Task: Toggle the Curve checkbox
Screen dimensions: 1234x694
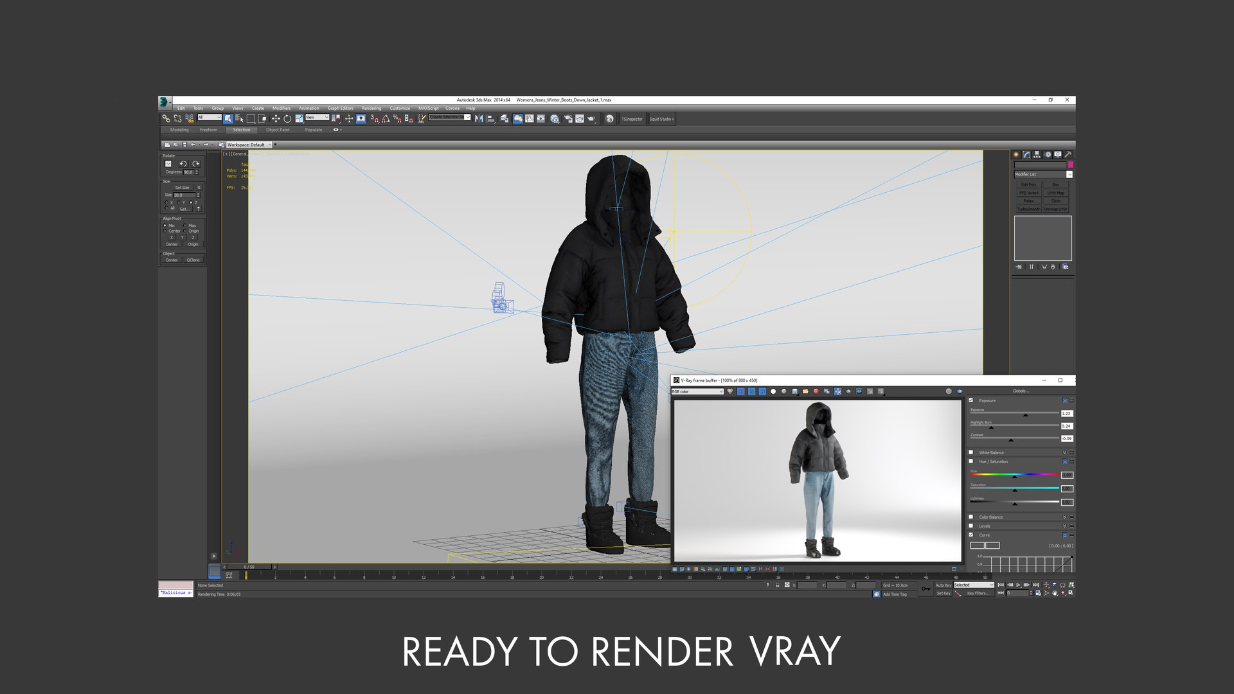Action: (970, 535)
